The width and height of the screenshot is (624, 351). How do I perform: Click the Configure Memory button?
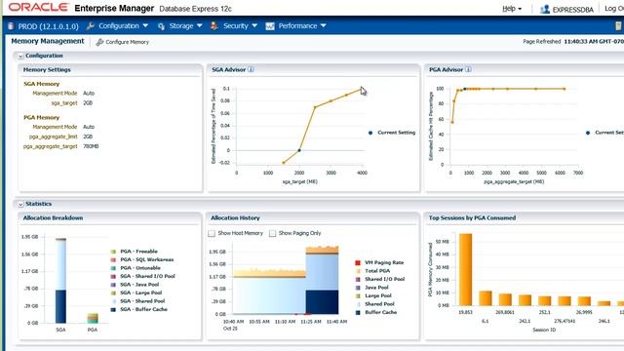coord(123,42)
